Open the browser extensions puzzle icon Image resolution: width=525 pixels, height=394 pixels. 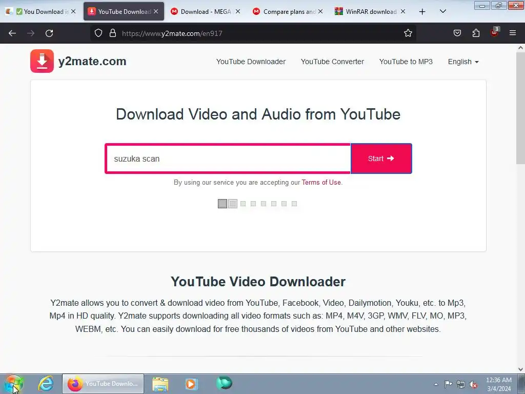476,33
